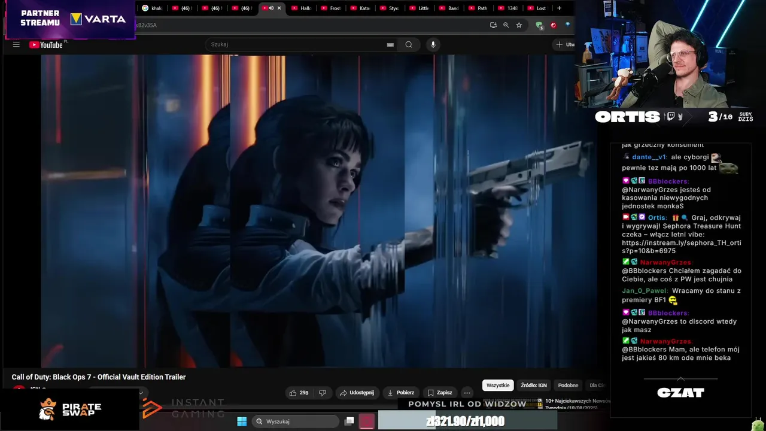
Task: Mute the tab via speaker icon
Action: (271, 8)
